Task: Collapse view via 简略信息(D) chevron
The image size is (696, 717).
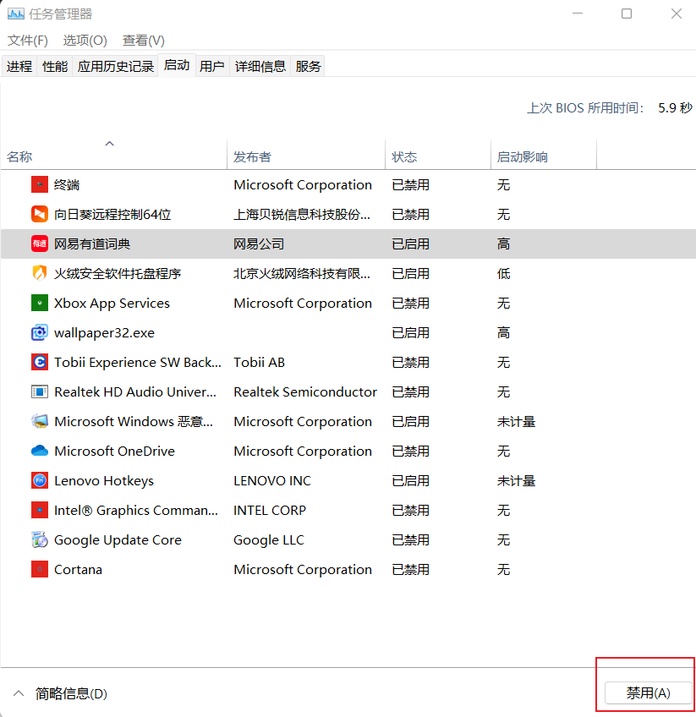Action: point(19,693)
